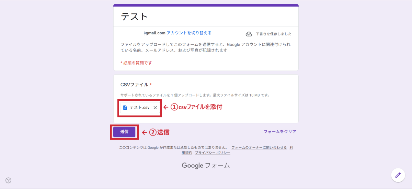This screenshot has width=412, height=189.
Task: Click the テスト.csv file name
Action: [139, 108]
